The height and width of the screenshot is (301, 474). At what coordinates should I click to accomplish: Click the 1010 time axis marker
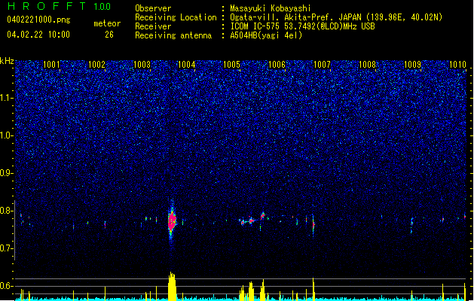point(457,65)
